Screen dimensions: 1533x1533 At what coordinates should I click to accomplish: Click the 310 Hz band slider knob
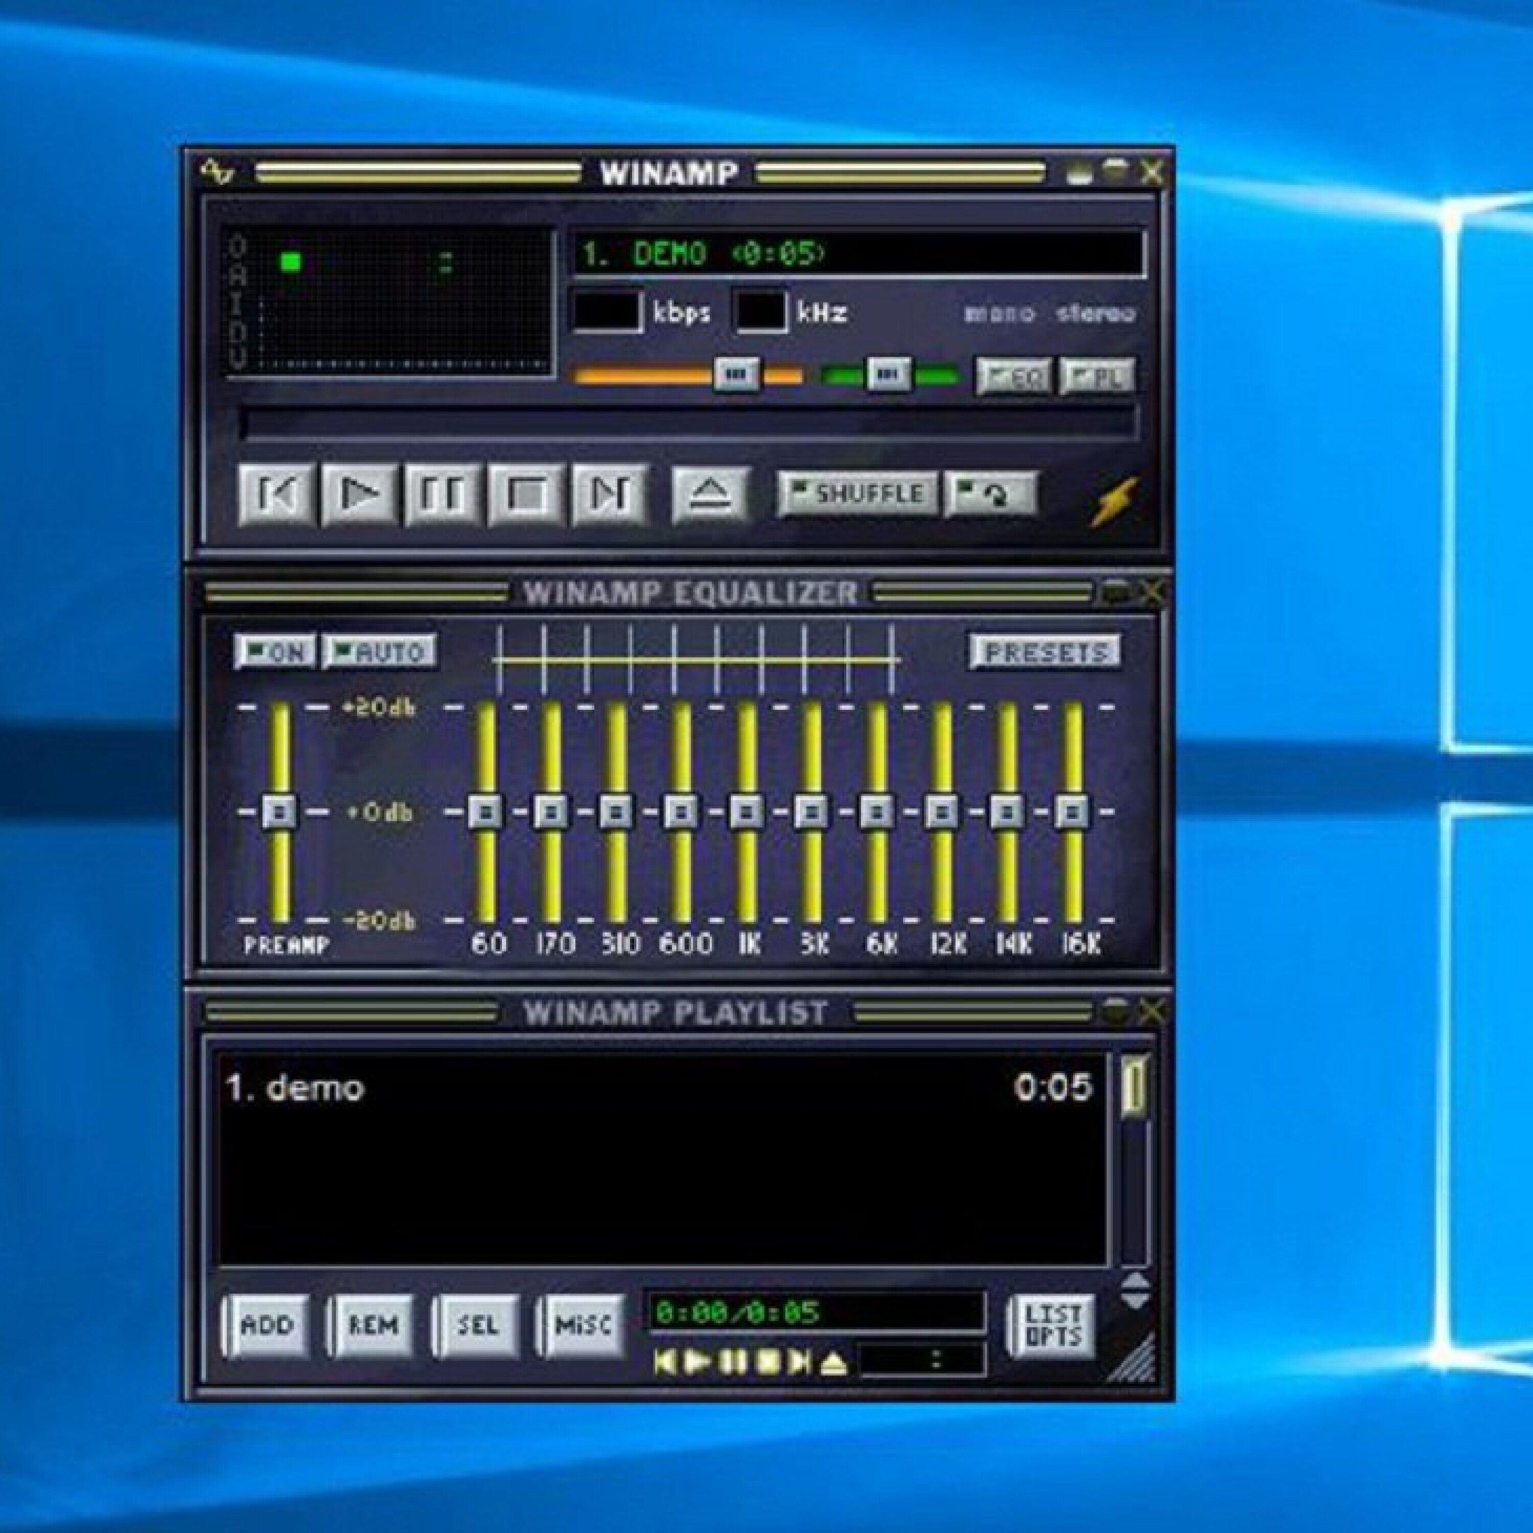coord(617,812)
